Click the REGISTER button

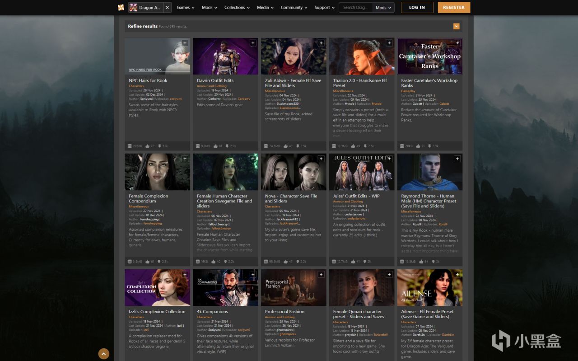click(454, 7)
